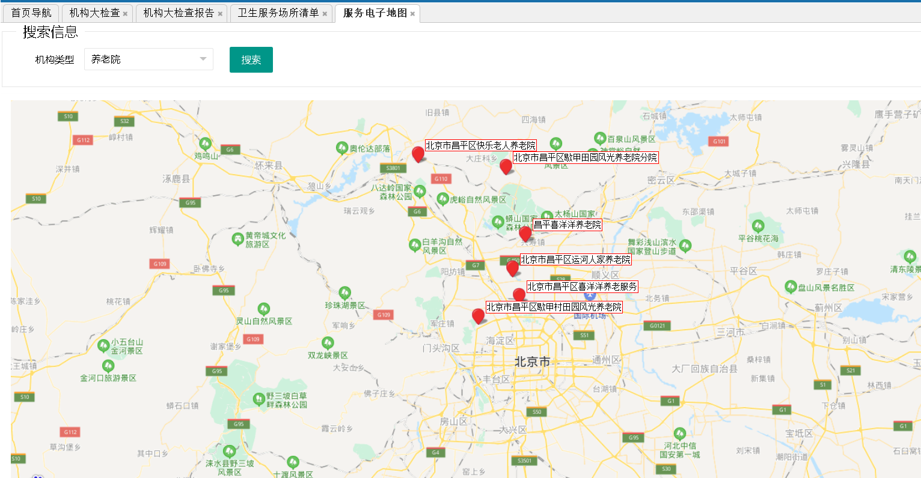Close the 服务电子地图 tab

point(412,14)
